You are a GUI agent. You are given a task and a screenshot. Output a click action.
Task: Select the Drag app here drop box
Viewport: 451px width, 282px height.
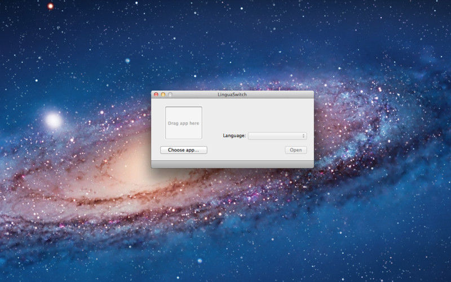tap(184, 123)
